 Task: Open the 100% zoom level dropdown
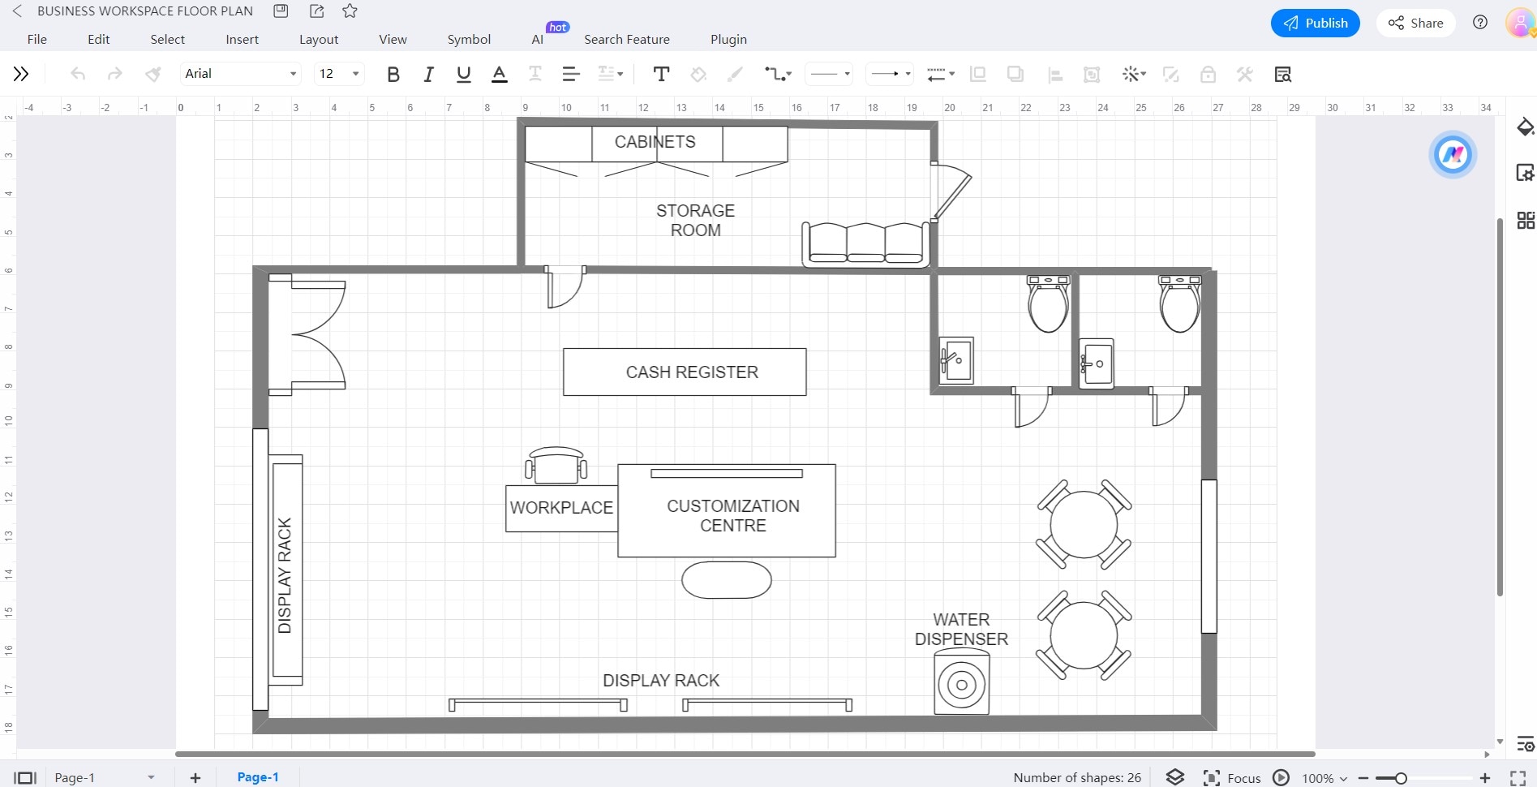click(1324, 778)
